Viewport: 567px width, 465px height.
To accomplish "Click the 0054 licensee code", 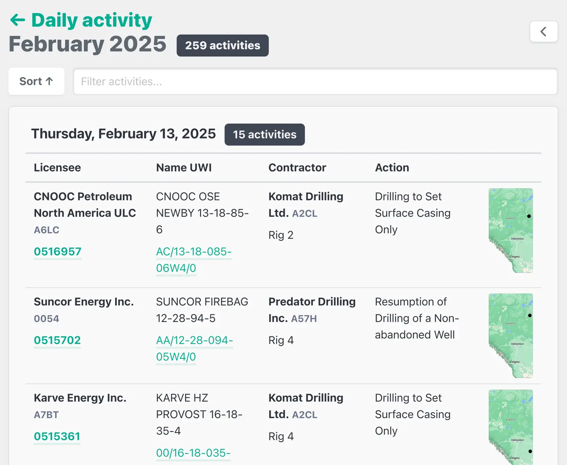I will [46, 319].
